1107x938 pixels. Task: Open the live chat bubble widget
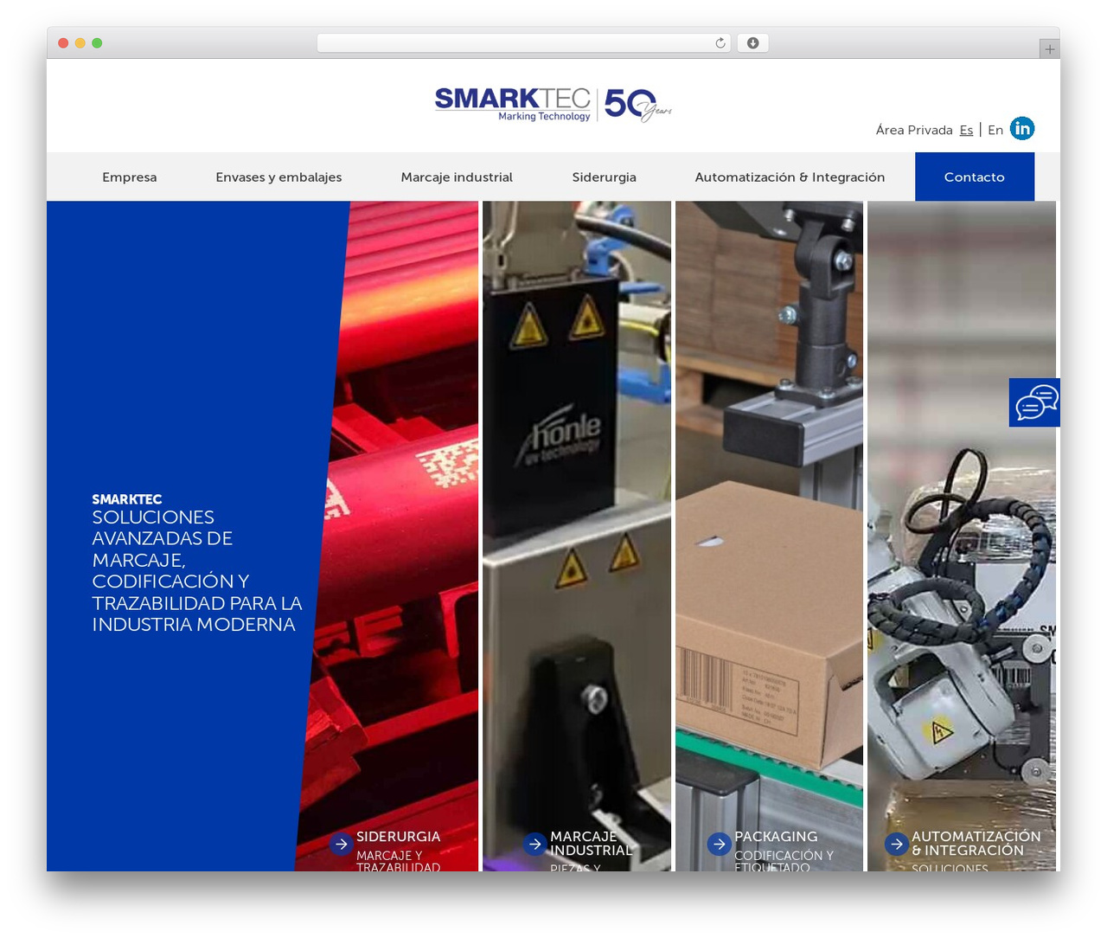click(x=1034, y=402)
